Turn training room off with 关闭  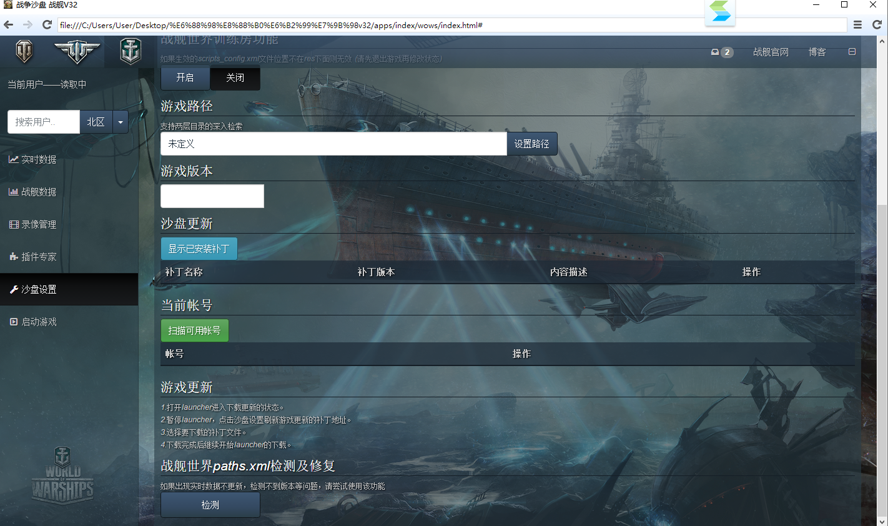click(235, 77)
